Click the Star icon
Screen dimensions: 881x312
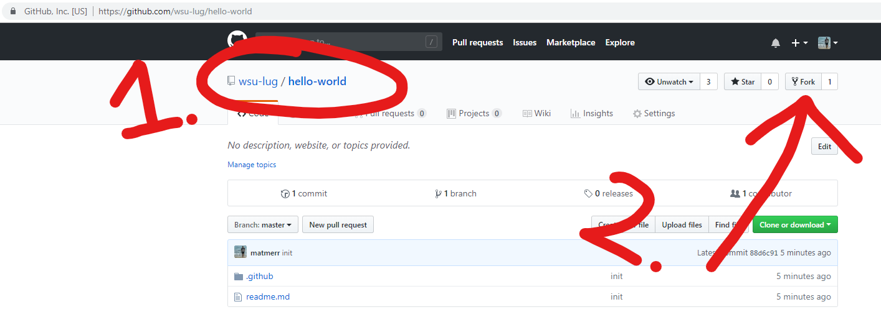735,81
